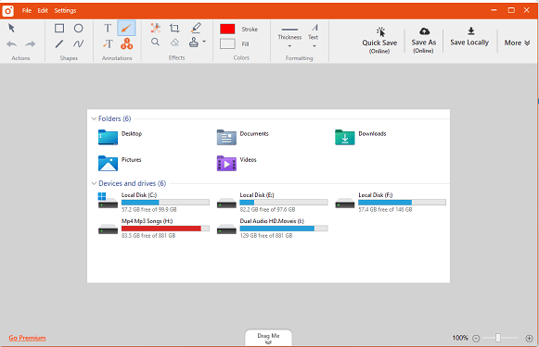Click the app logo icon
The width and height of the screenshot is (539, 347).
click(x=8, y=11)
